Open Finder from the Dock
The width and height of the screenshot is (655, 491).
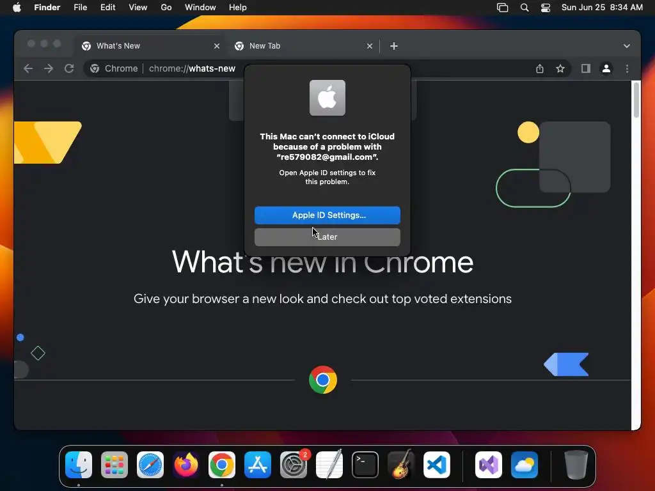[79, 465]
